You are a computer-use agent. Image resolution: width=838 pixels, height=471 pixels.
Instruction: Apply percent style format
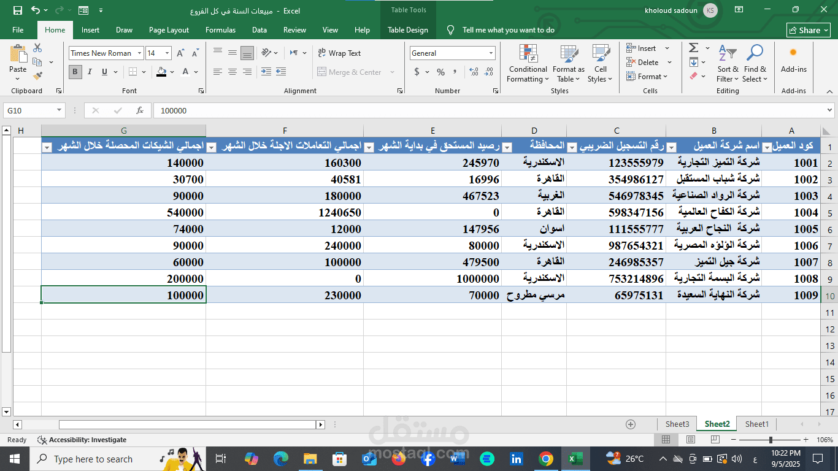[x=440, y=72]
